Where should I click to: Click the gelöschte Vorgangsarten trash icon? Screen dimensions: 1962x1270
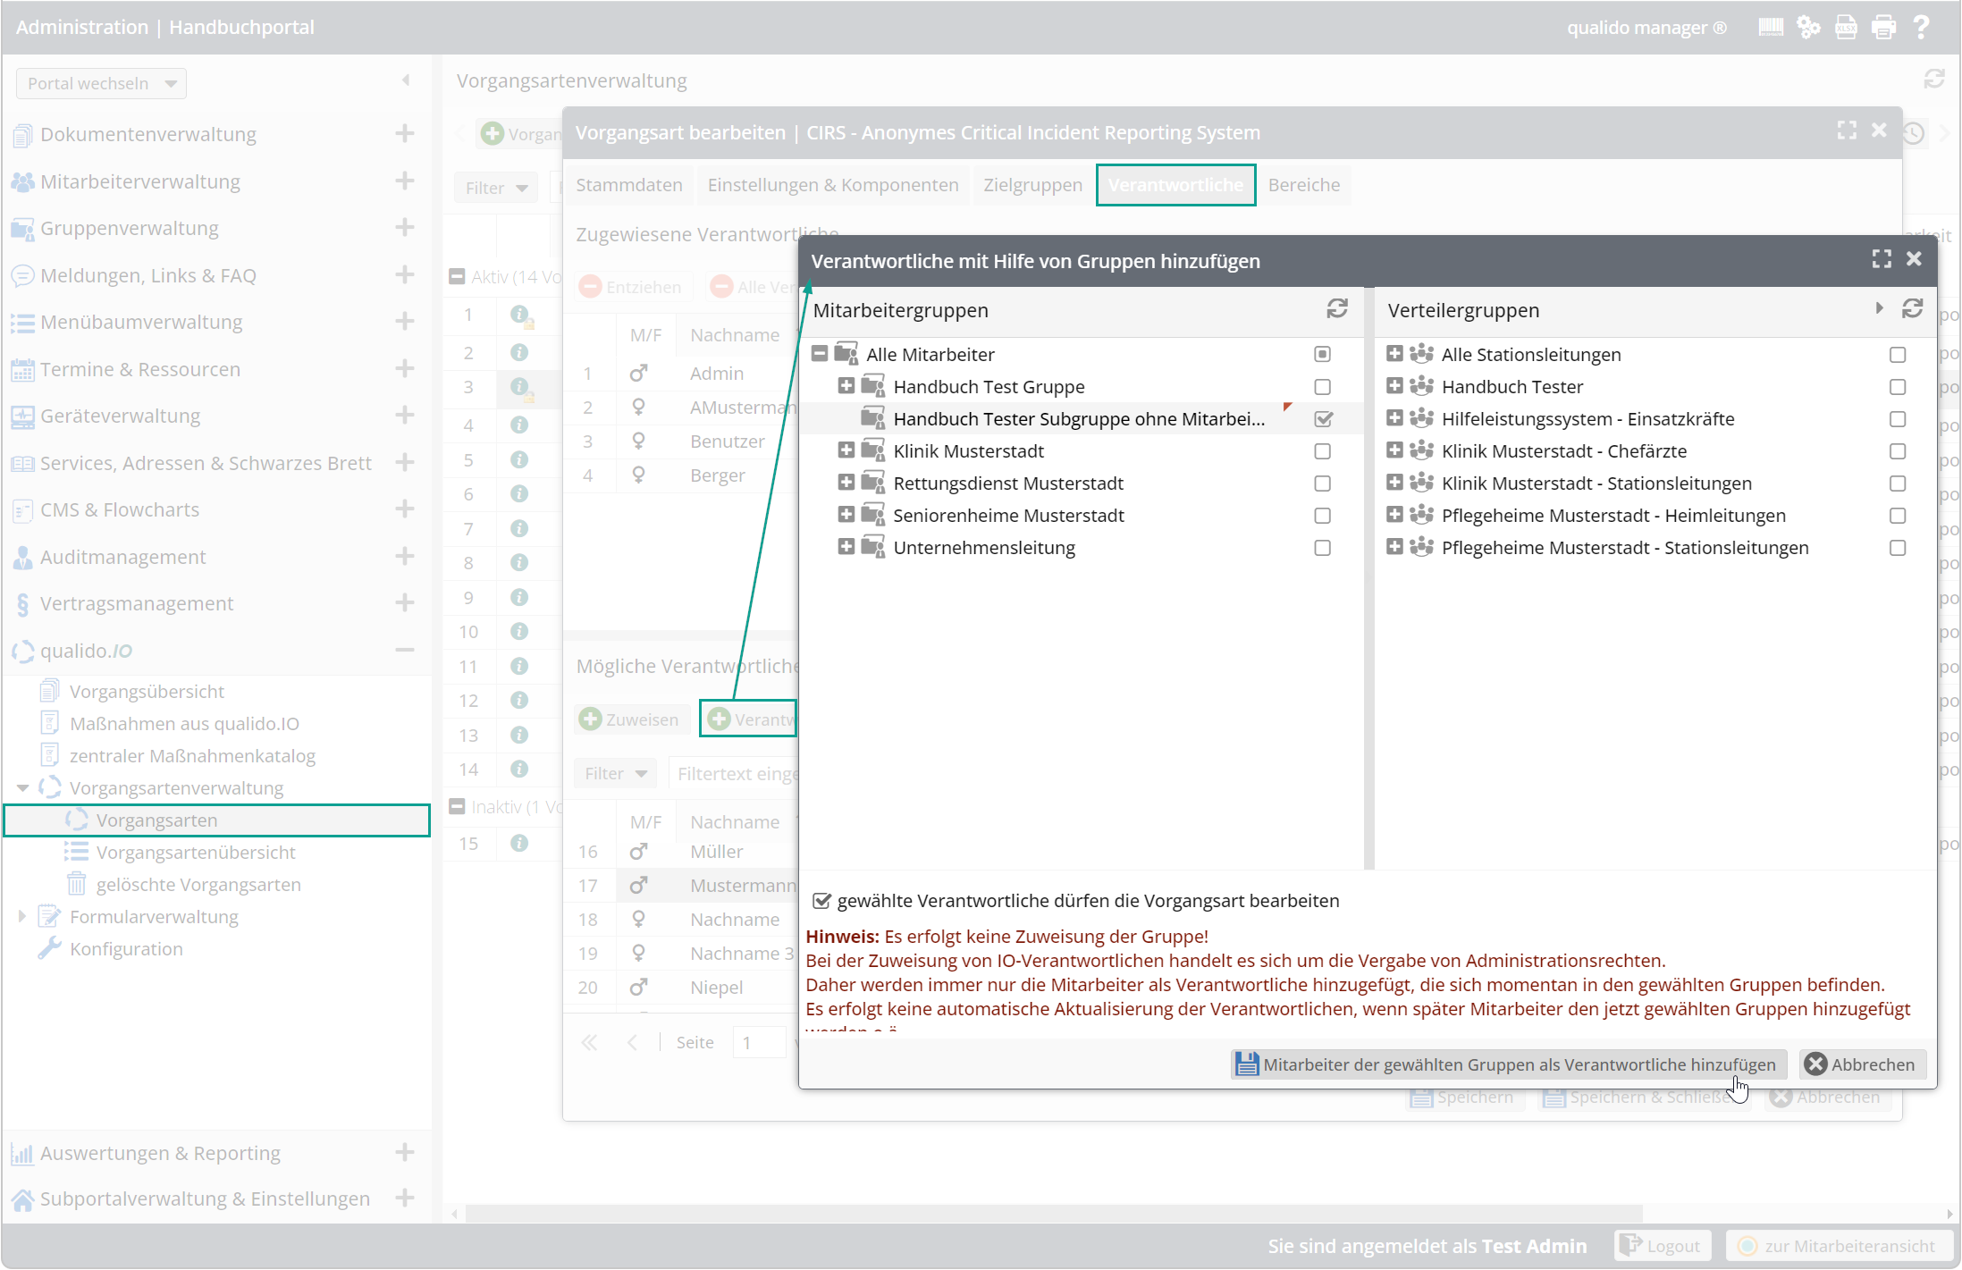(x=77, y=884)
